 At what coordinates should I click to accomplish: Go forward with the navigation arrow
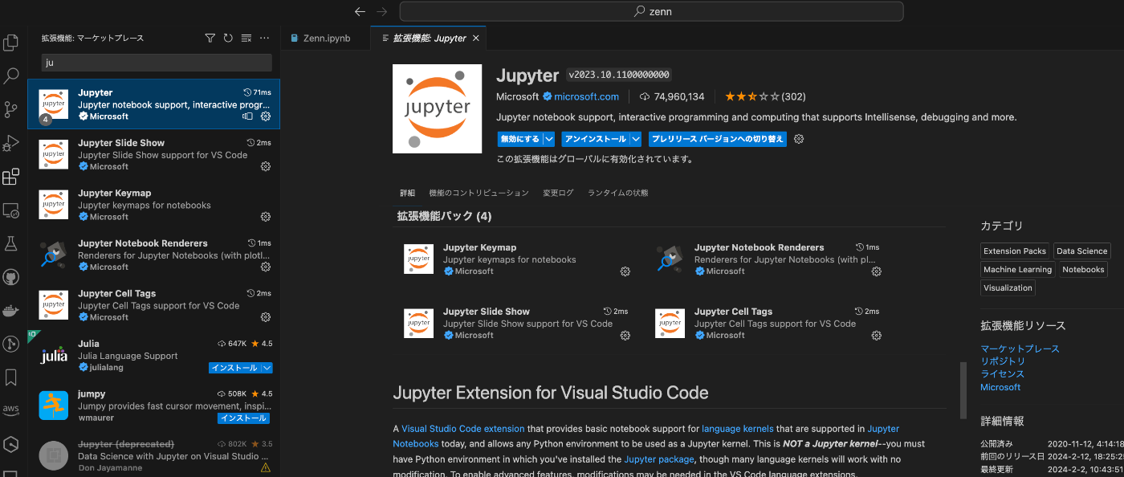382,11
